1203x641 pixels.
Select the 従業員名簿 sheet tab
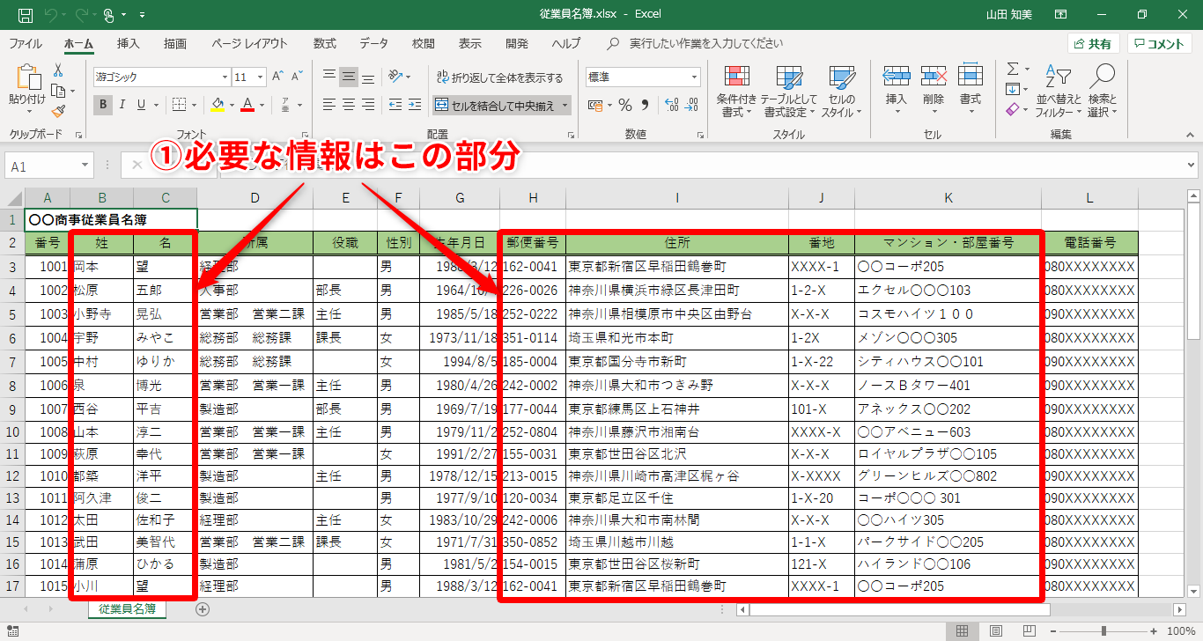click(128, 608)
